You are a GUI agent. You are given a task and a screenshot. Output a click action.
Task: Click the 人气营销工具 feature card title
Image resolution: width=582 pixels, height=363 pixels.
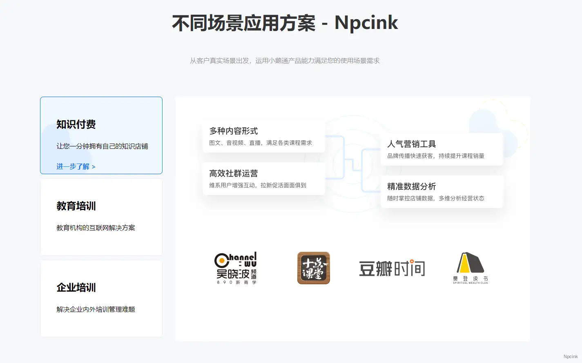click(412, 144)
